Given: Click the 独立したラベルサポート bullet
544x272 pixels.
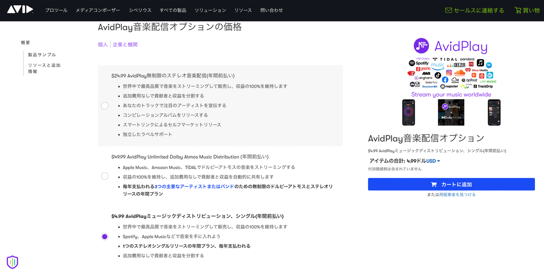Looking at the screenshot, I should click(147, 134).
